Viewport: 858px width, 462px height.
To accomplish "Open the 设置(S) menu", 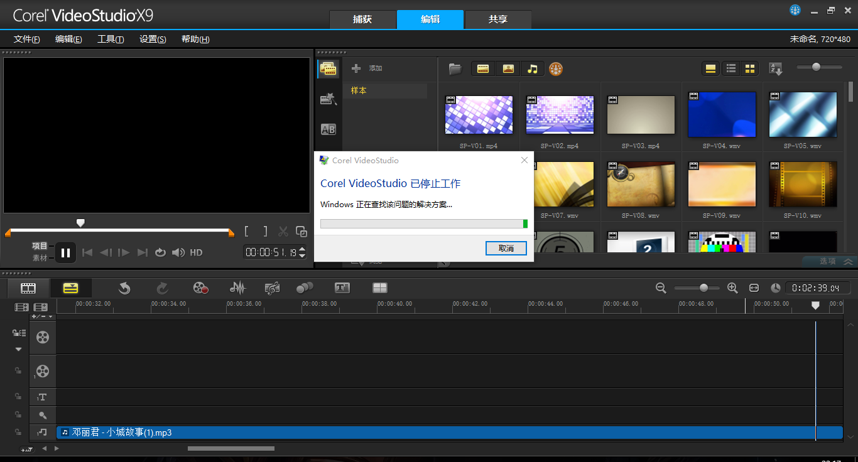I will pos(153,39).
